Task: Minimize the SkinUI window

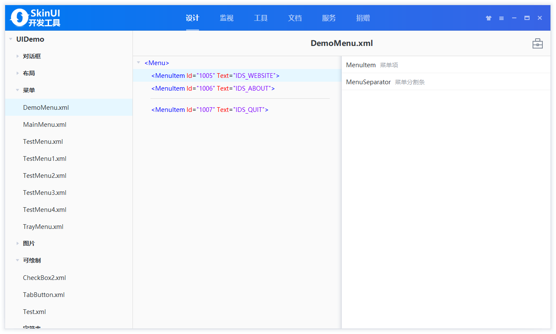Action: pyautogui.click(x=514, y=18)
